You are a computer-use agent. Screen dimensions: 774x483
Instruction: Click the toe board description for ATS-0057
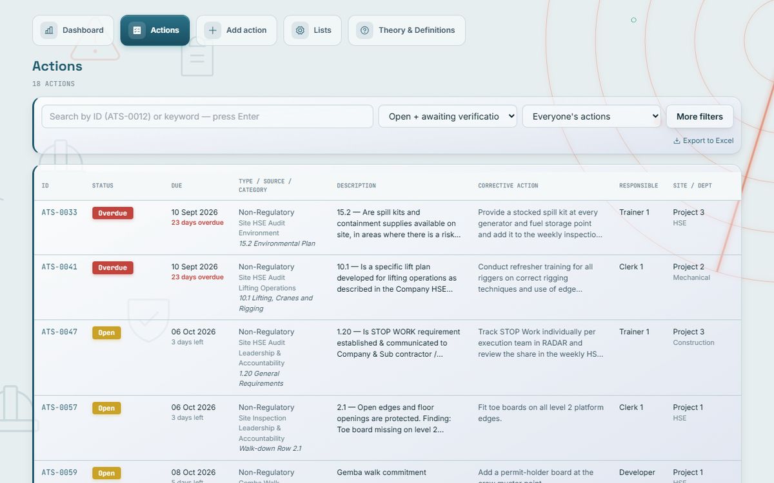[394, 419]
